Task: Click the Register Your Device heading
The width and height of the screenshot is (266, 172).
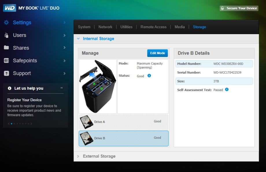Action: (24, 100)
